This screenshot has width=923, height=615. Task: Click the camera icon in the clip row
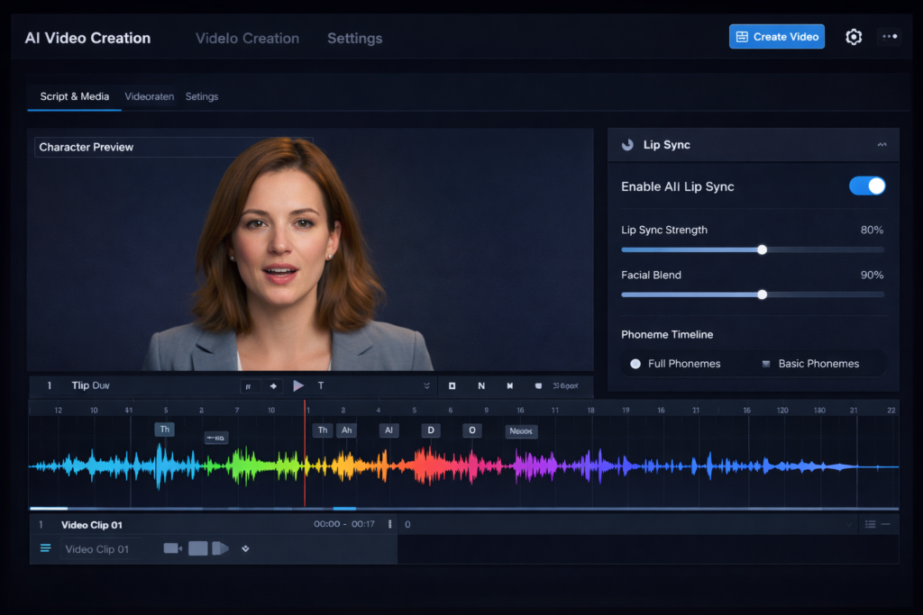(172, 548)
